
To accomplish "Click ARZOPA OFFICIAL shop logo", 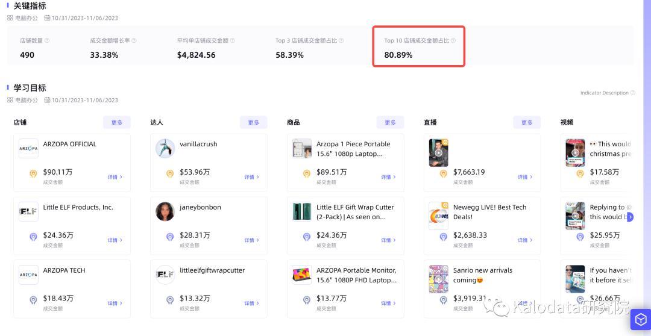I will pyautogui.click(x=29, y=149).
